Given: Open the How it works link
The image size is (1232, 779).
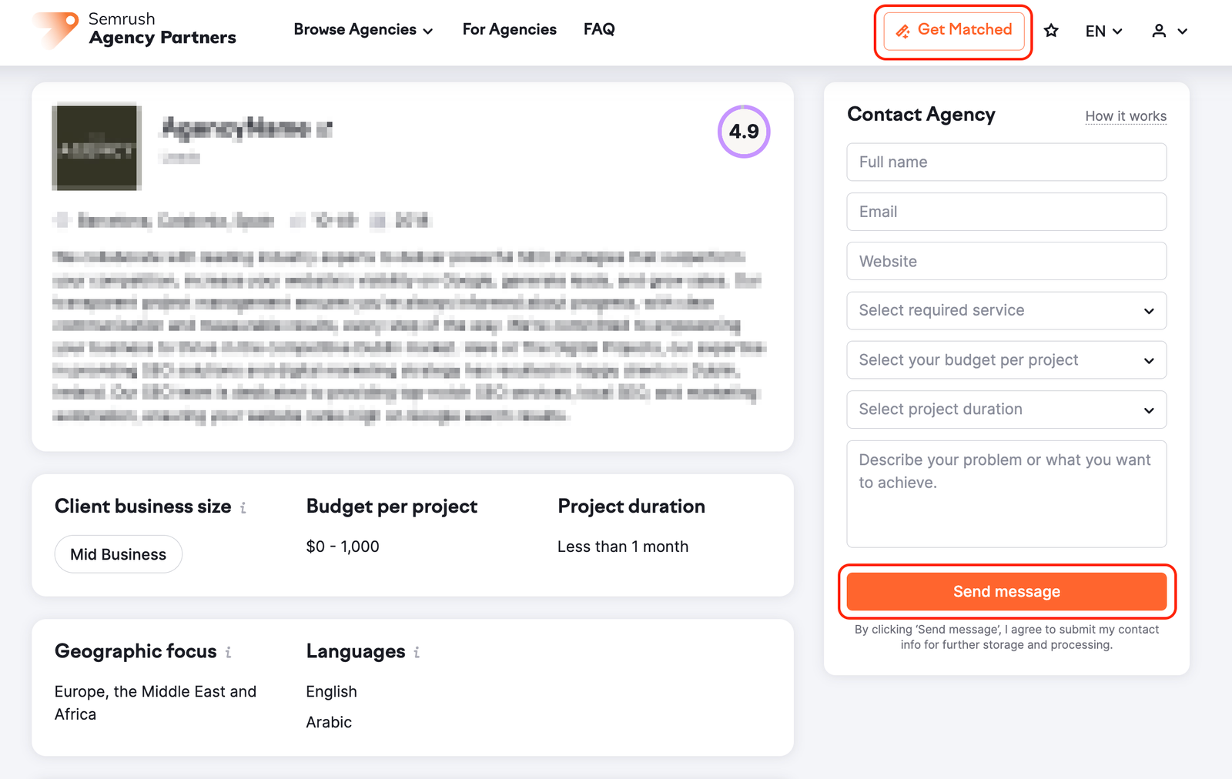Looking at the screenshot, I should (1126, 115).
